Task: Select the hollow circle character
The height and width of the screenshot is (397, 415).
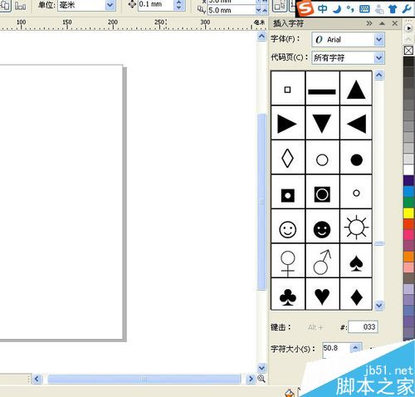Action: (322, 157)
